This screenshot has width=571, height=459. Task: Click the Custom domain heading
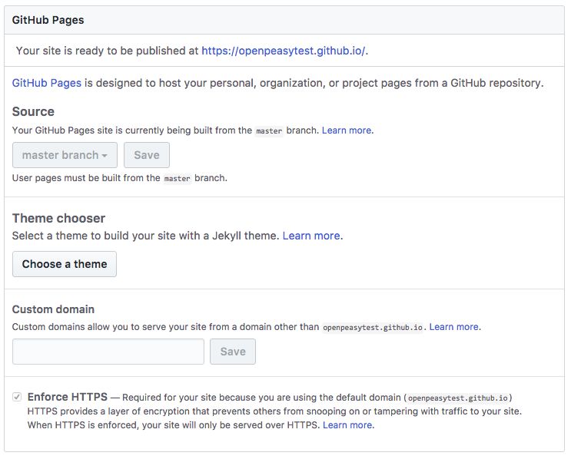tap(53, 309)
